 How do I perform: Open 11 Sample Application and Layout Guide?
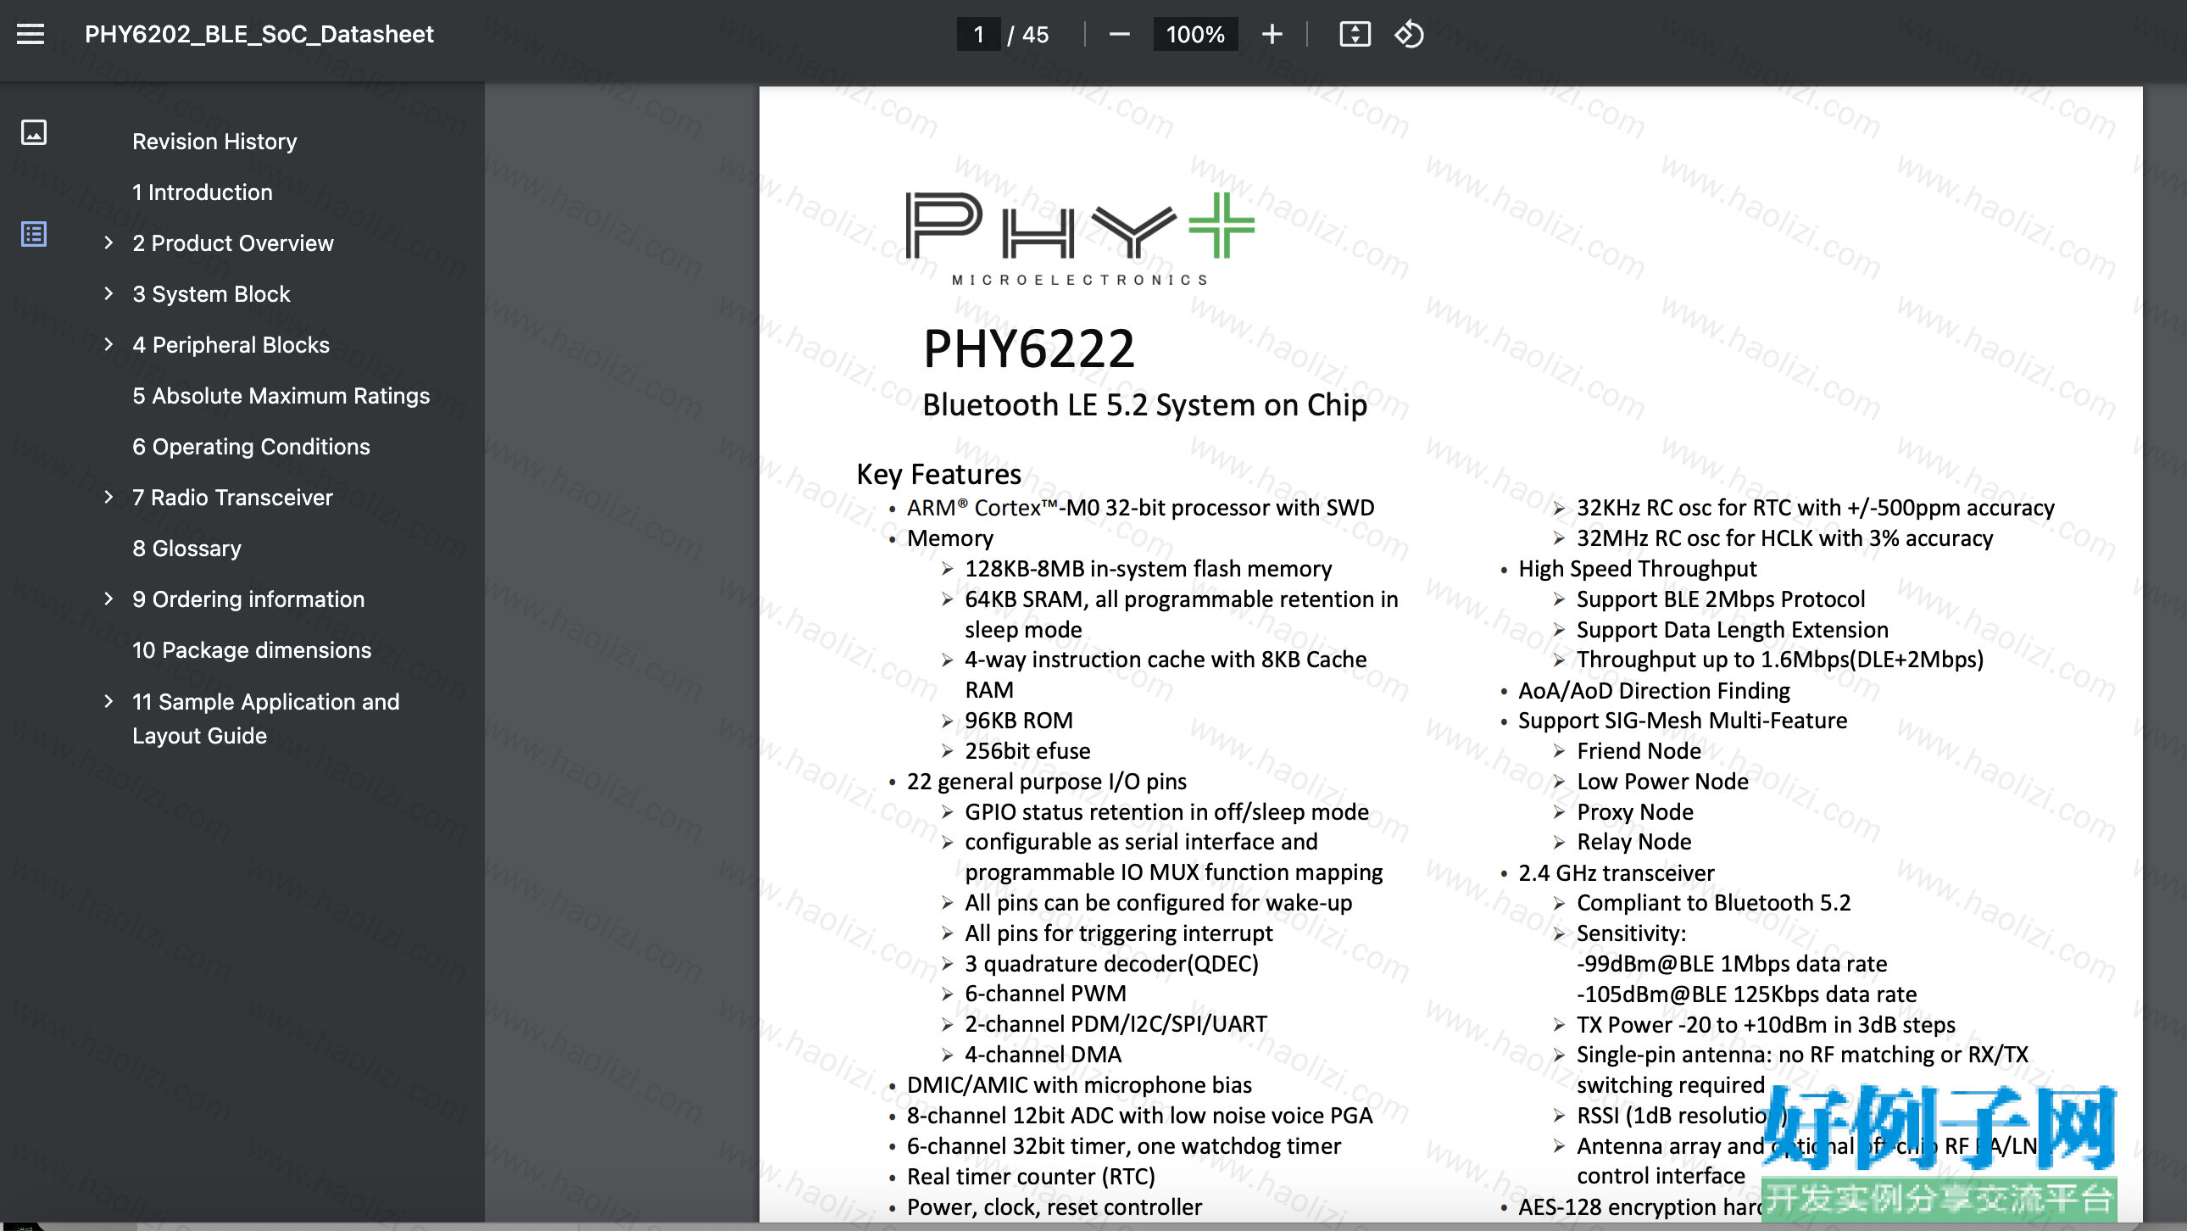click(x=265, y=718)
